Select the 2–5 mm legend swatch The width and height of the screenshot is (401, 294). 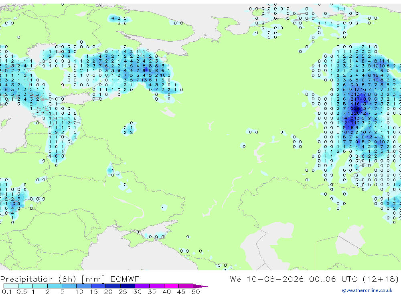(55, 286)
